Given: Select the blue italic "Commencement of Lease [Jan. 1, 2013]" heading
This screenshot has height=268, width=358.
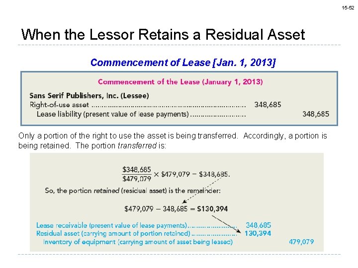Looking at the screenshot, I should click(x=183, y=63).
